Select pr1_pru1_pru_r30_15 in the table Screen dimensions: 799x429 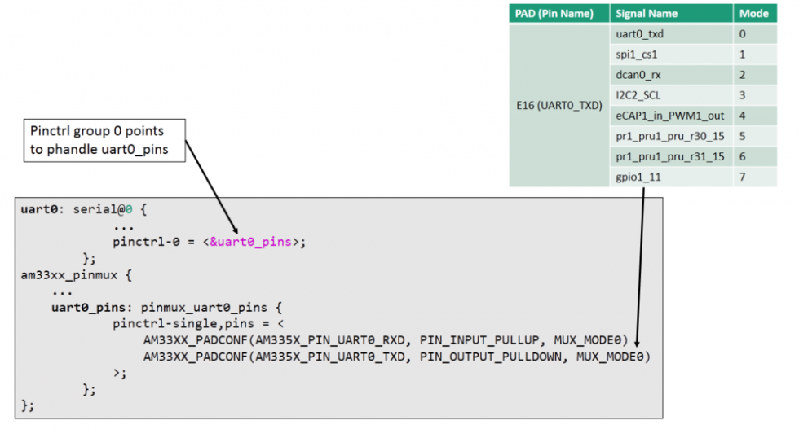669,136
